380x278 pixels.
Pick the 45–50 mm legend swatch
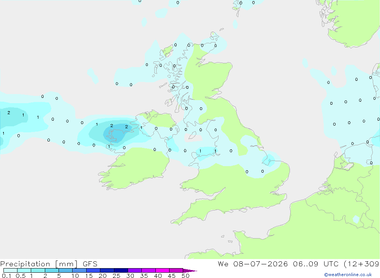tap(176, 270)
